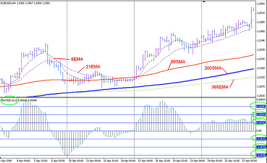Click the MACD(5,13,1) indicator label
The height and width of the screenshot is (163, 267).
click(9, 100)
